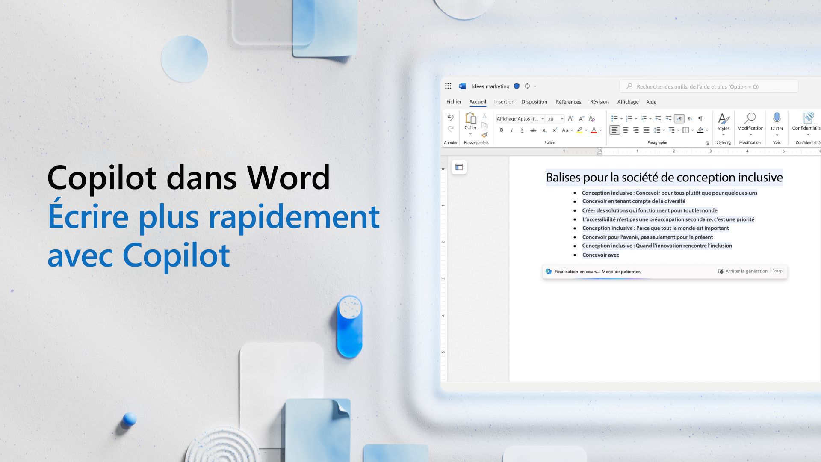Apply strikethrough formatting
Image resolution: width=821 pixels, height=462 pixels.
533,130
